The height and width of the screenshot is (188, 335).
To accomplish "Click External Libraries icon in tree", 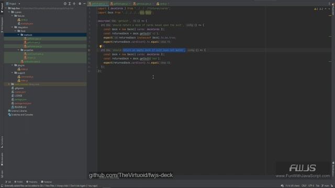I will tap(9, 111).
